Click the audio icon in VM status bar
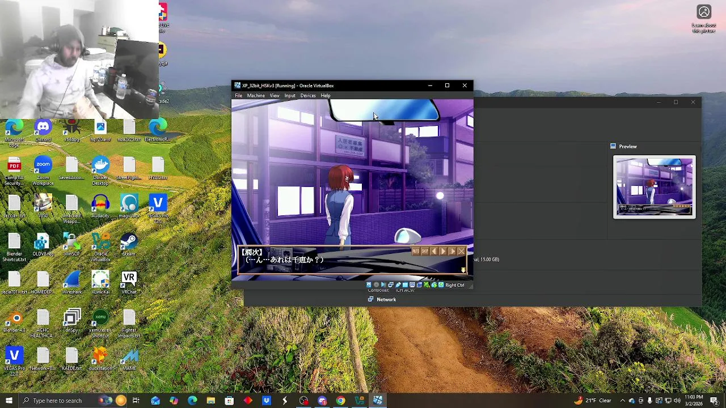The height and width of the screenshot is (408, 726). point(383,285)
